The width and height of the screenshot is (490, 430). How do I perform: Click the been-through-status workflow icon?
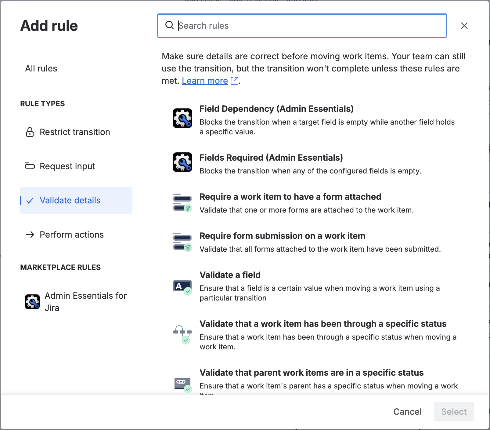click(x=182, y=335)
